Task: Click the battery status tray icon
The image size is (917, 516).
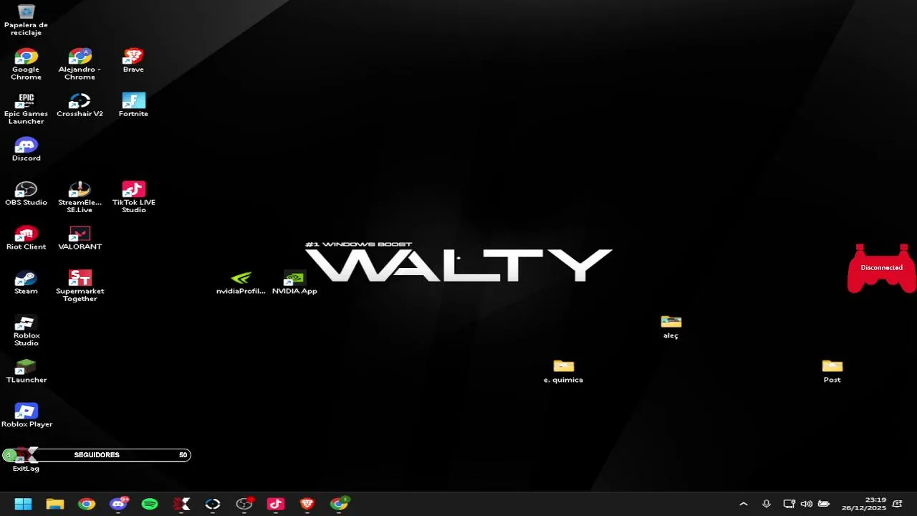Action: 824,504
